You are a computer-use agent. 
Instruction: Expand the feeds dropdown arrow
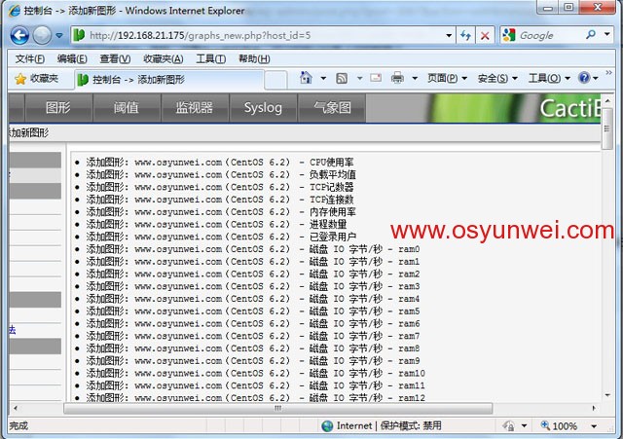359,78
